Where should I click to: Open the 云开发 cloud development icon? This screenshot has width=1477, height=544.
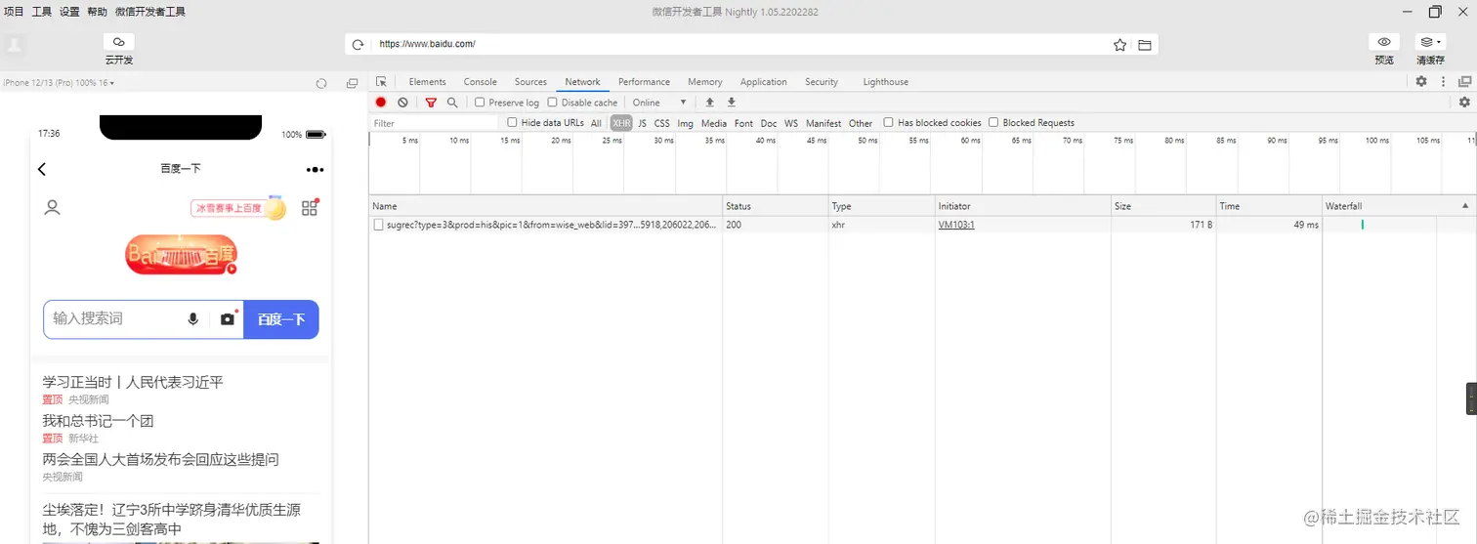pos(119,42)
